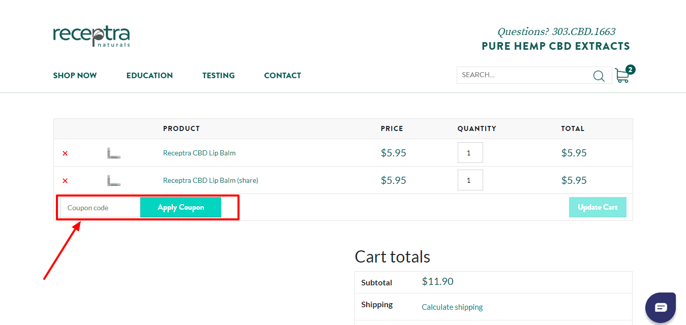This screenshot has width=686, height=325.
Task: Open the Receptra Naturals logo homepage
Action: [92, 36]
